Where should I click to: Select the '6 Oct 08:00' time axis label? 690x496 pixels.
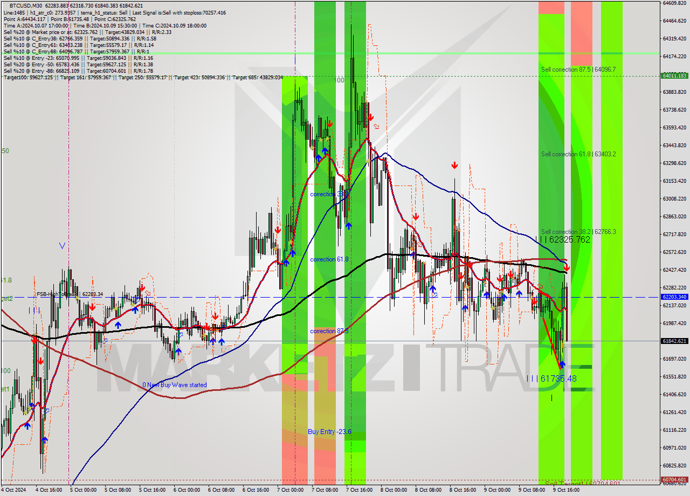click(220, 490)
